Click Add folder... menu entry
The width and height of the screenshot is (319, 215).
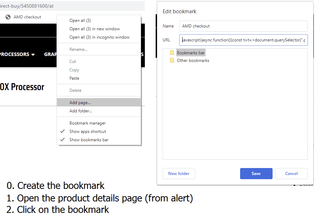tap(81, 111)
